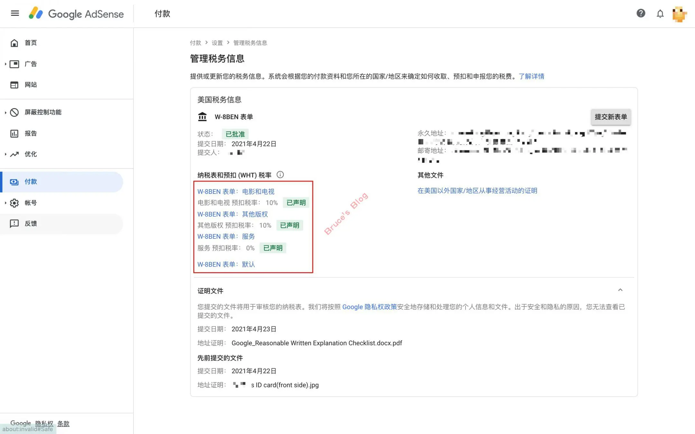Open the notifications bell

[x=660, y=14]
